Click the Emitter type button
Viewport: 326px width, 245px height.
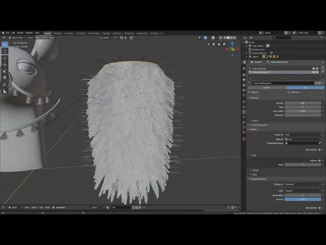[x=266, y=87]
